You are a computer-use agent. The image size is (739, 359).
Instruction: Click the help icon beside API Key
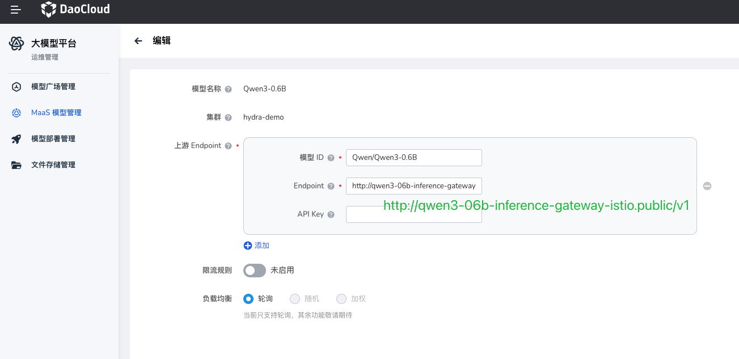pyautogui.click(x=331, y=214)
